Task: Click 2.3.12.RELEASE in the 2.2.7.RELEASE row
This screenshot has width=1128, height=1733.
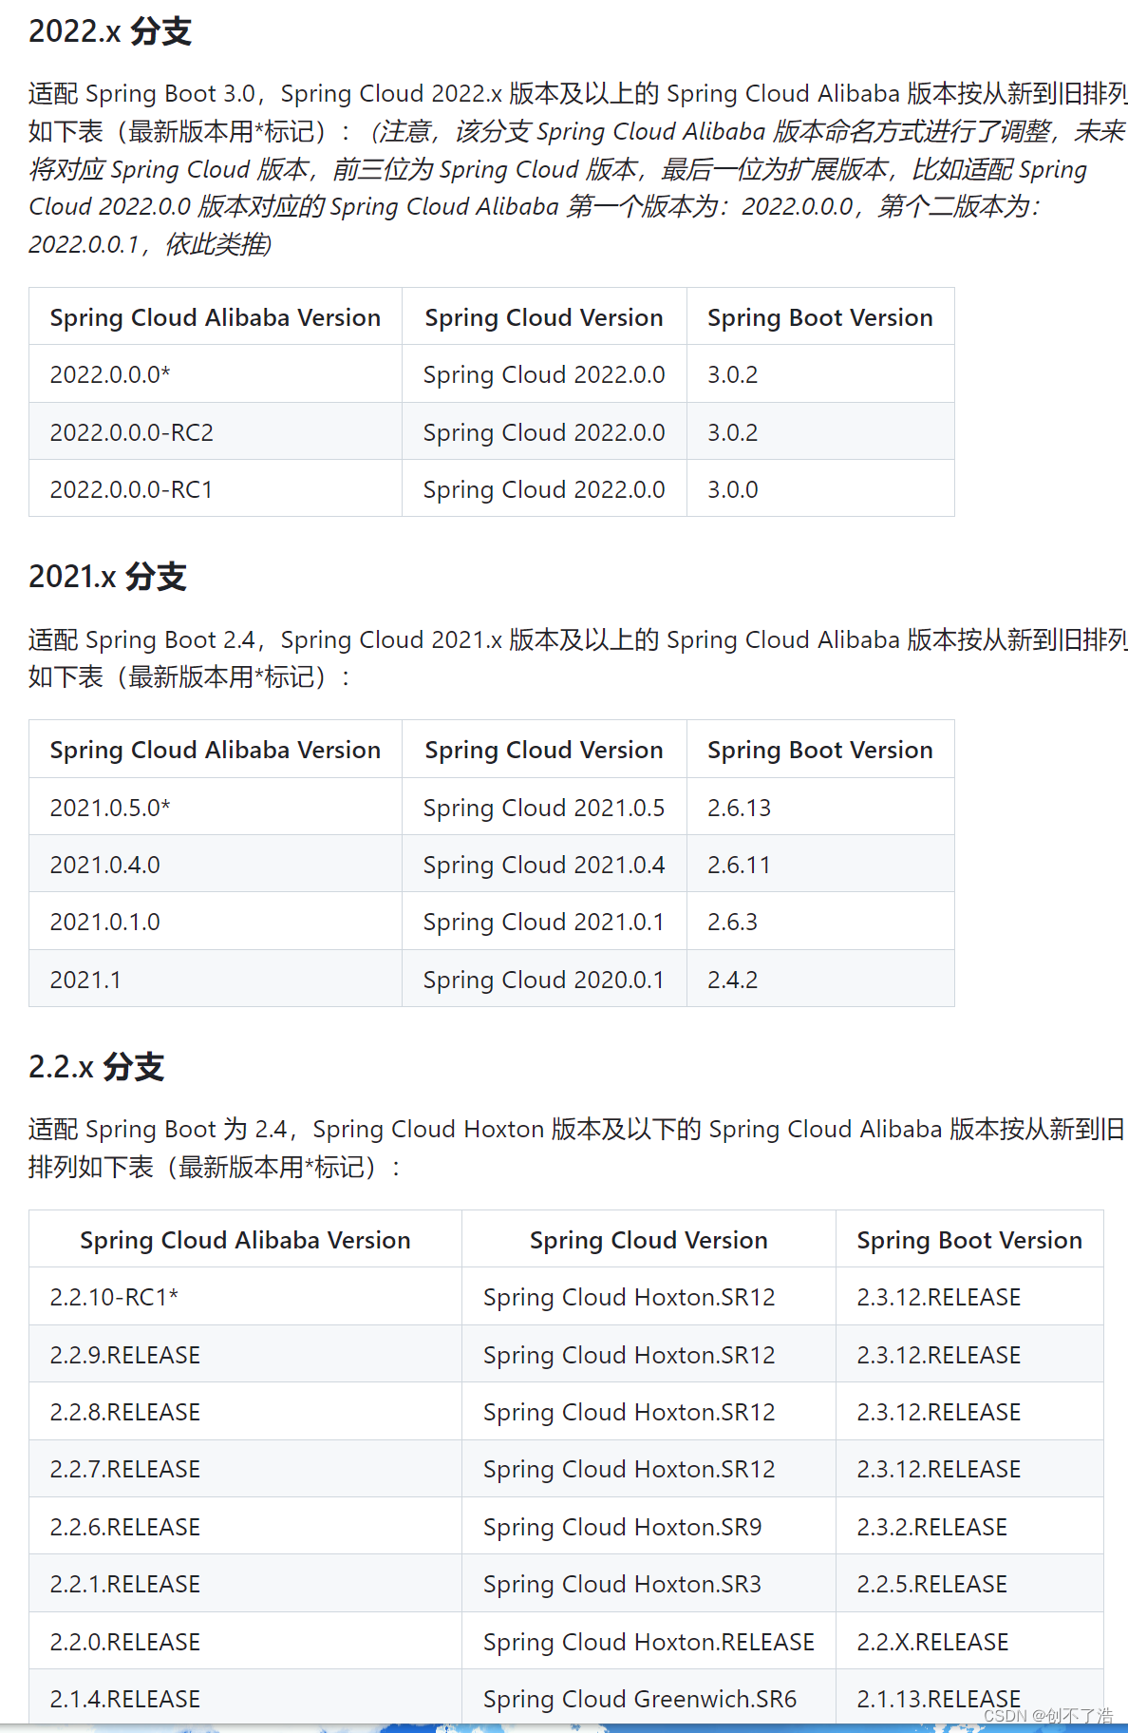Action: click(969, 1469)
